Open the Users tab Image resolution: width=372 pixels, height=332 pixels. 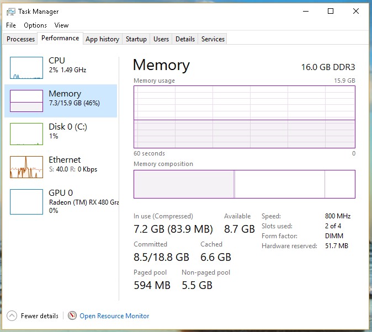tap(161, 39)
